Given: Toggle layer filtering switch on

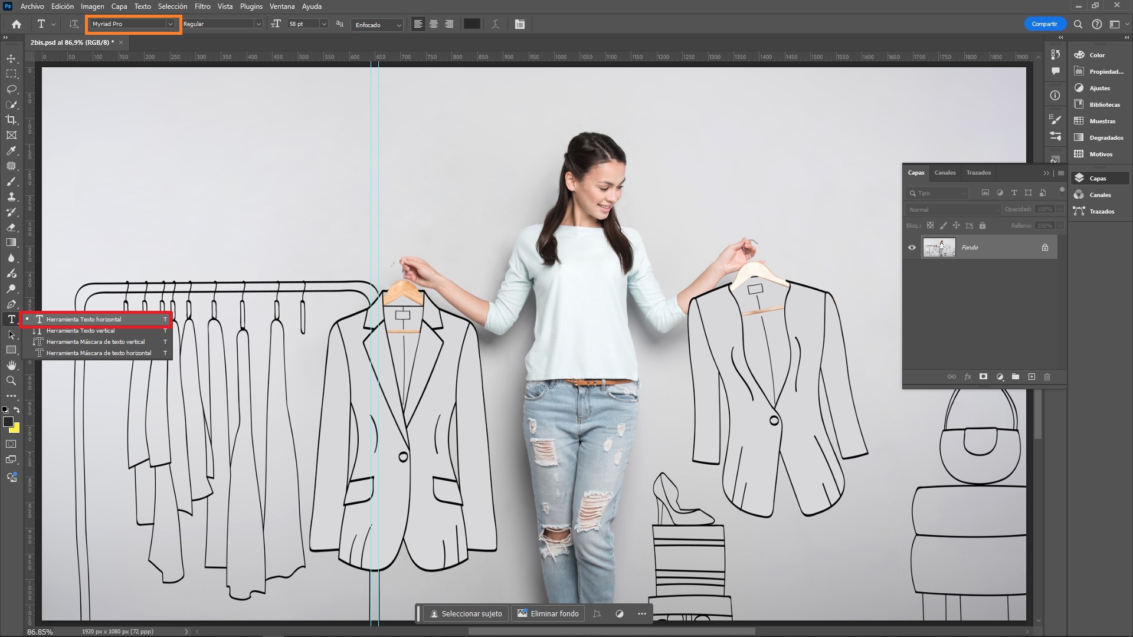Looking at the screenshot, I should (x=1062, y=191).
